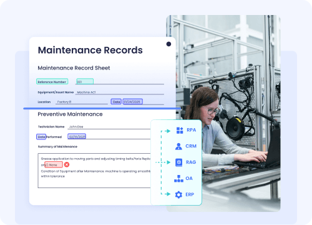Screen dimensions: 312x225
Task: Click the within tolerance text line
Action: [x=53, y=176]
